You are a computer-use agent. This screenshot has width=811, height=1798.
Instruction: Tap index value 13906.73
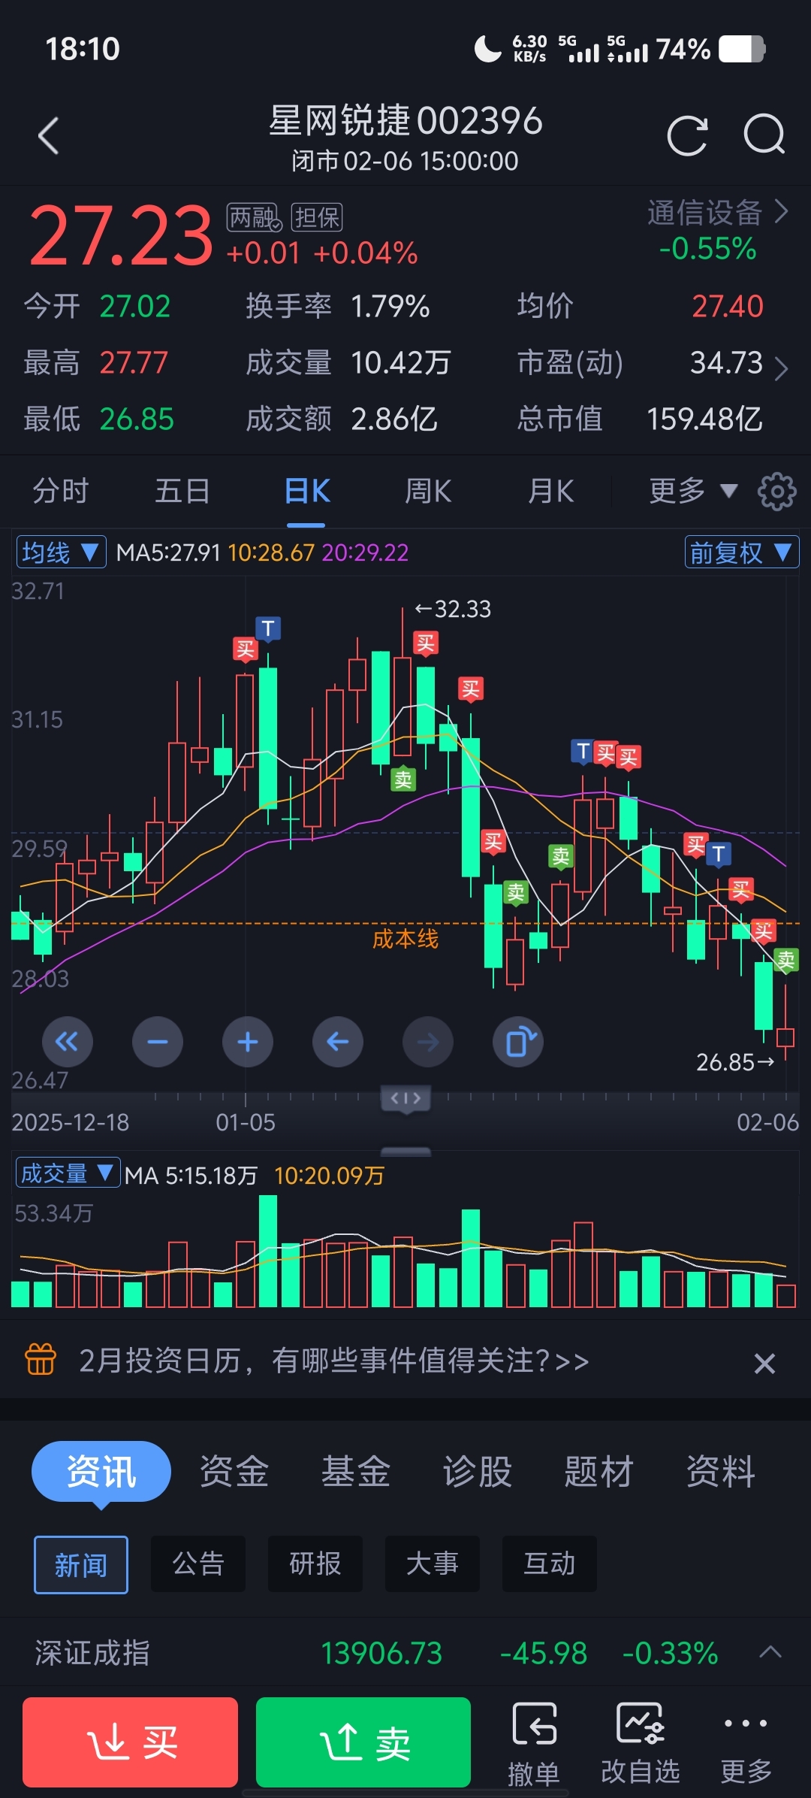(x=381, y=1653)
